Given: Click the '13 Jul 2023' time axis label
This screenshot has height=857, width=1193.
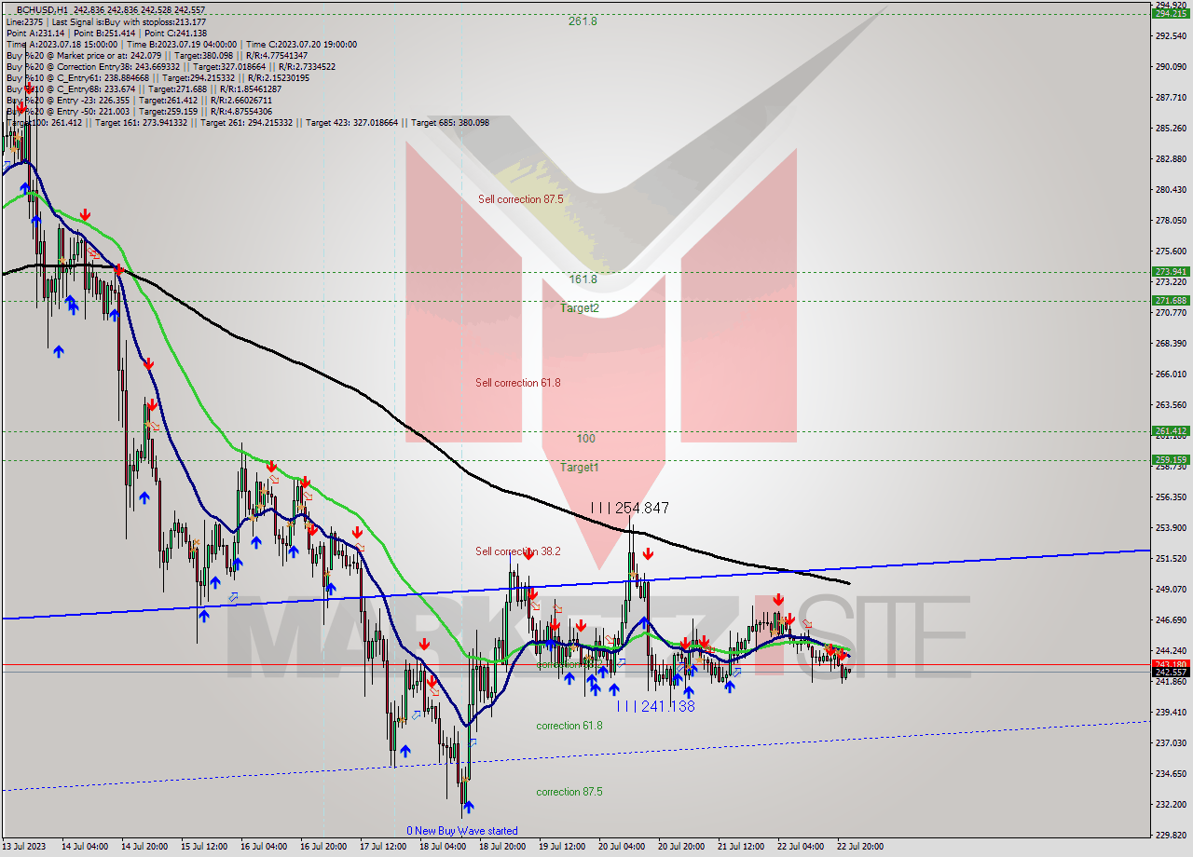Looking at the screenshot, I should [x=24, y=847].
